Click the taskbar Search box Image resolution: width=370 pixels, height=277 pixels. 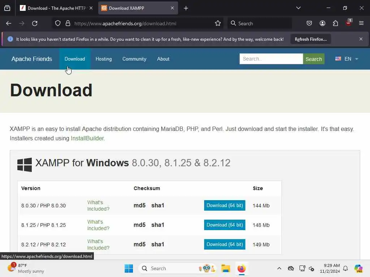177,268
